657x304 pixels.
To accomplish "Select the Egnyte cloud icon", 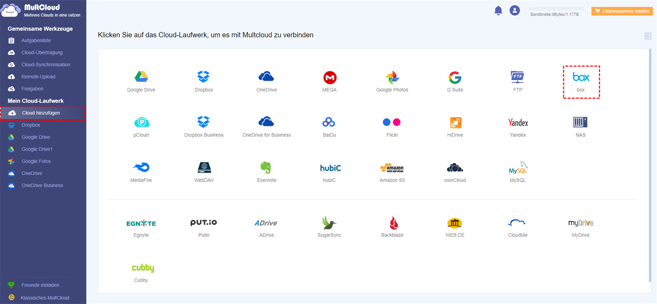I will 141,223.
